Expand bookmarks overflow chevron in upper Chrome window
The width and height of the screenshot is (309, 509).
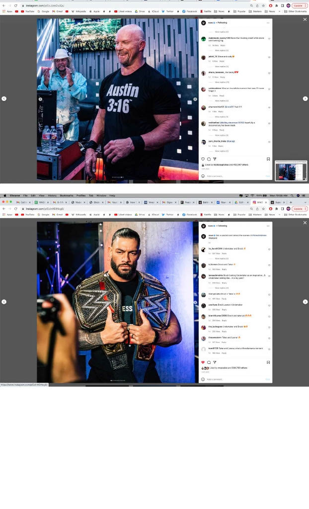pyautogui.click(x=280, y=11)
